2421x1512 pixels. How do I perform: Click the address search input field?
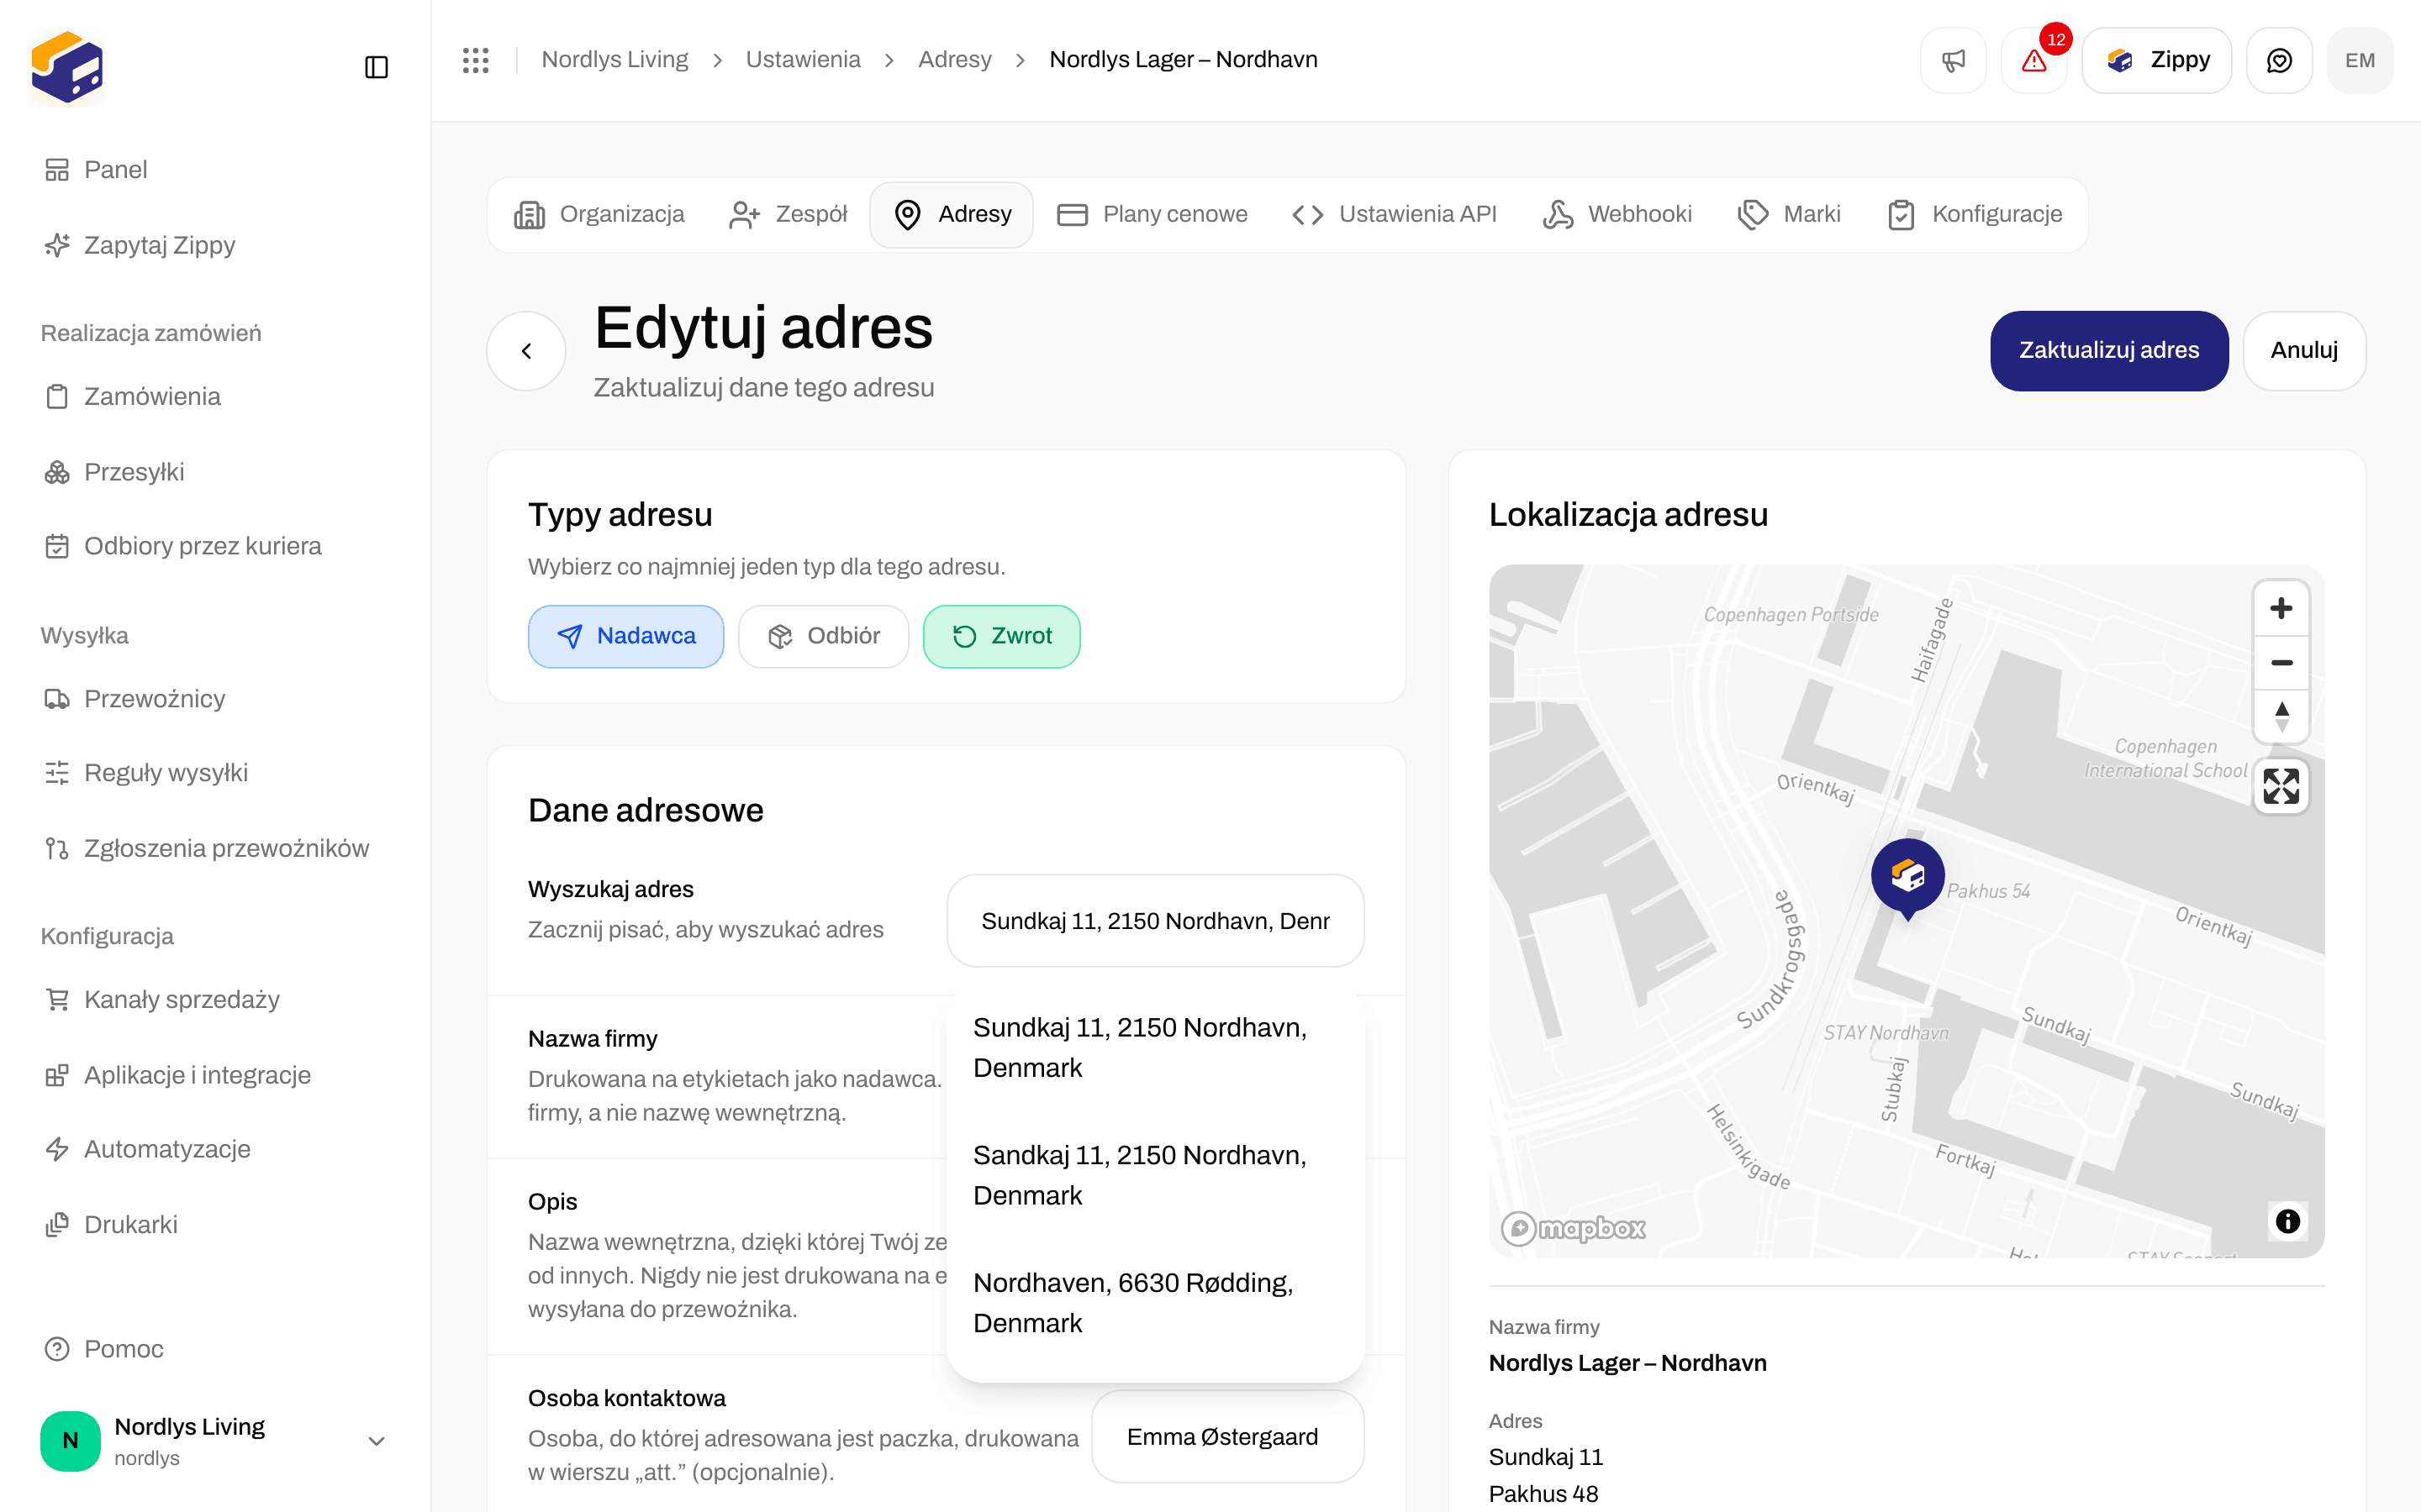1156,921
